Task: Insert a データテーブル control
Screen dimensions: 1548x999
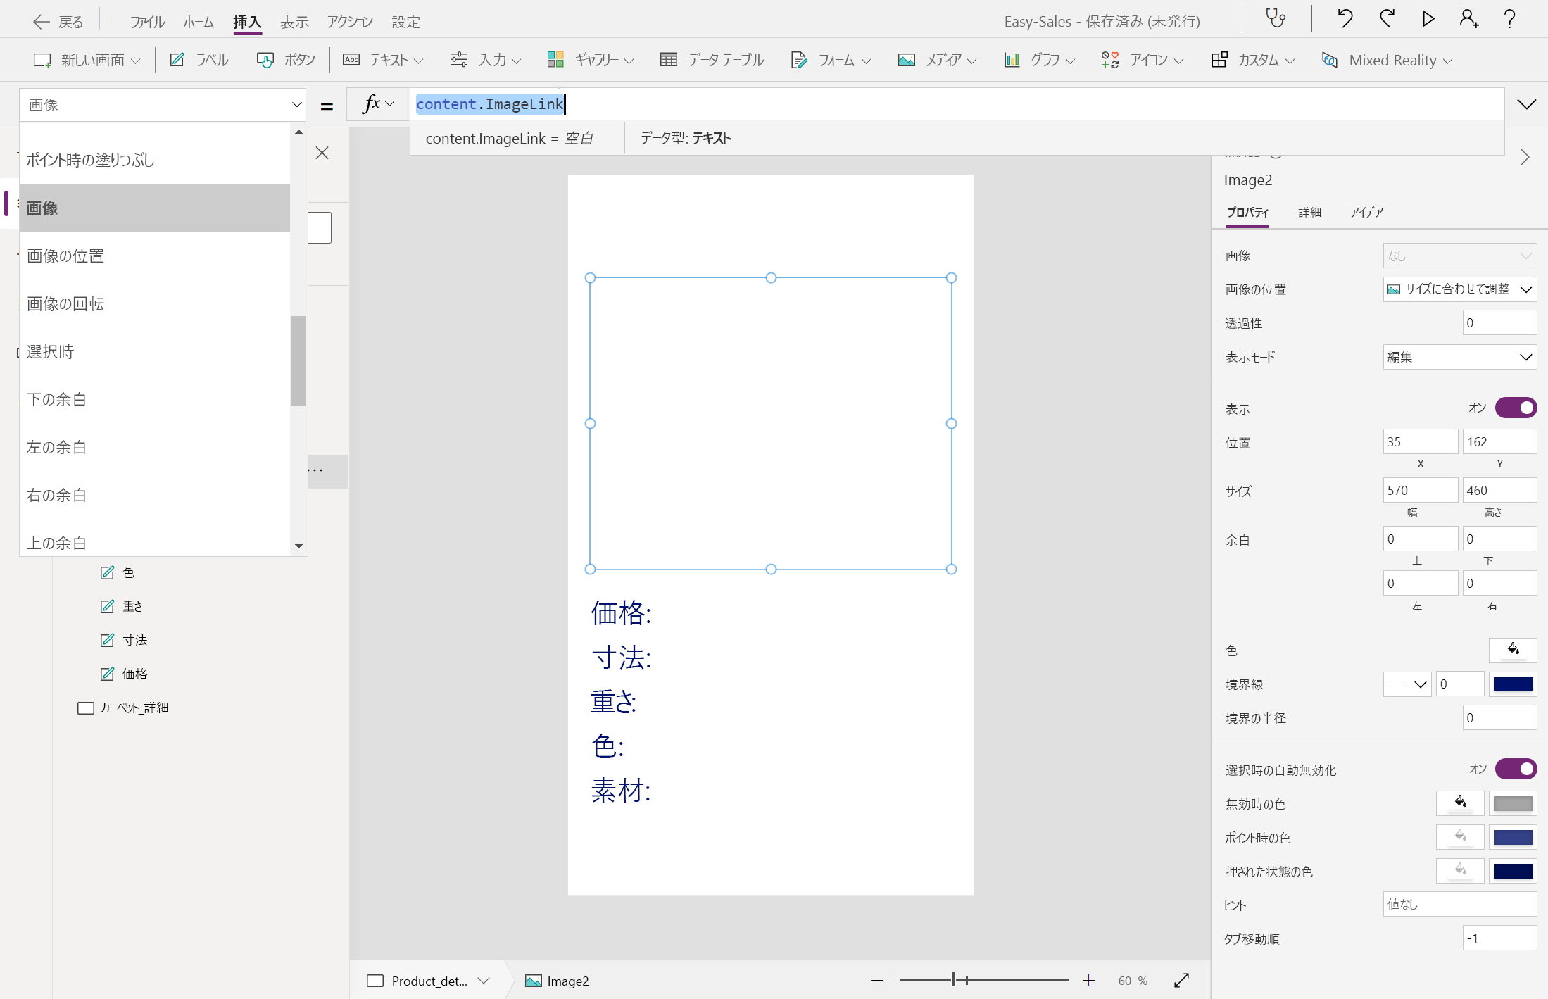Action: click(712, 60)
